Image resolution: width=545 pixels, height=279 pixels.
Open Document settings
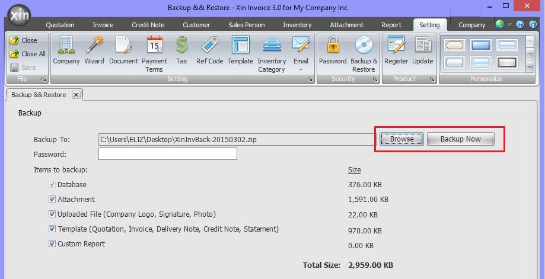(x=123, y=51)
